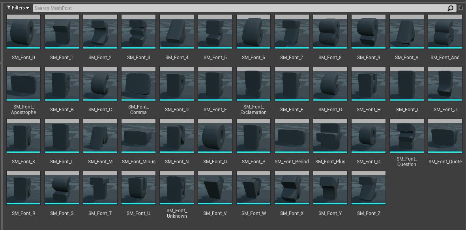Select the SM_Font_Z mesh thumbnail
466x230 pixels.
pyautogui.click(x=369, y=188)
